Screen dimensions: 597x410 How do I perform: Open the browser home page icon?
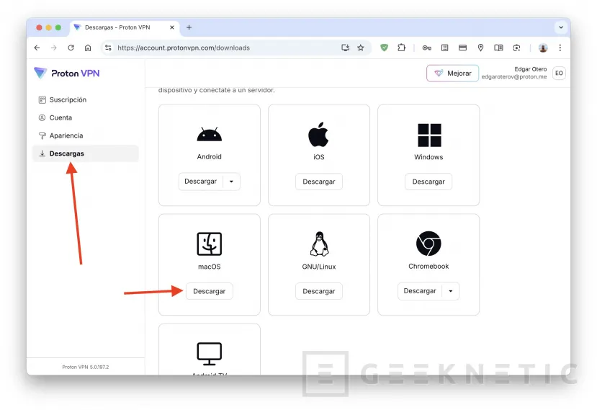click(88, 48)
